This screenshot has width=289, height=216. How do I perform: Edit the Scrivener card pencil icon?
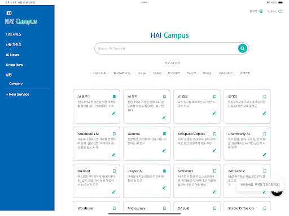click(x=214, y=192)
